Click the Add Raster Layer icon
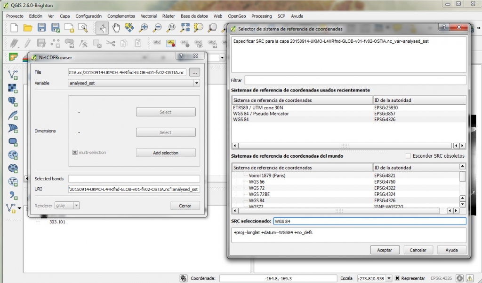This screenshot has width=482, height=283. pyautogui.click(x=13, y=88)
